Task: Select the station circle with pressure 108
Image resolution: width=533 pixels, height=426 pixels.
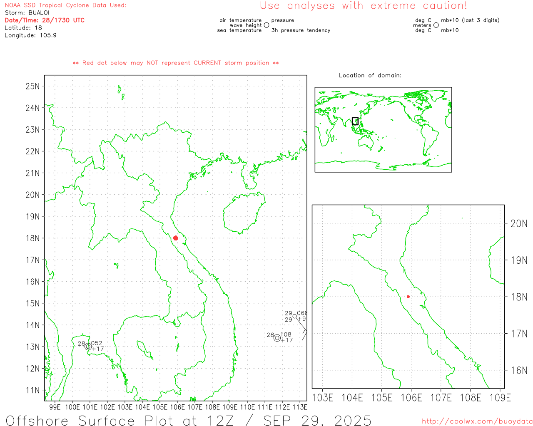Action: [277, 338]
